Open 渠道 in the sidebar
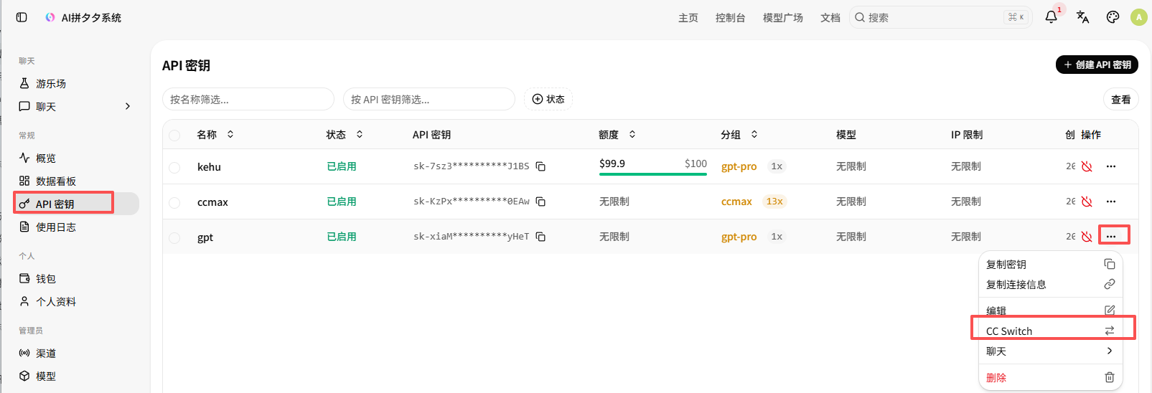The height and width of the screenshot is (393, 1152). point(76,353)
